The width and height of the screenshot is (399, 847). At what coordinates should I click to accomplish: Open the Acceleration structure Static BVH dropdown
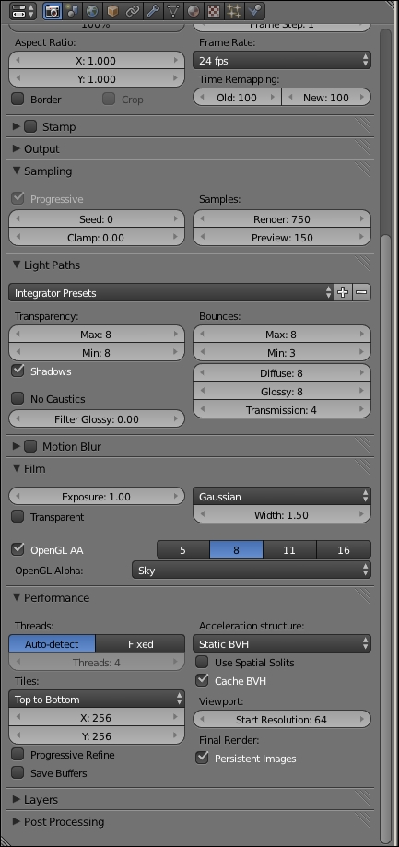tap(282, 643)
